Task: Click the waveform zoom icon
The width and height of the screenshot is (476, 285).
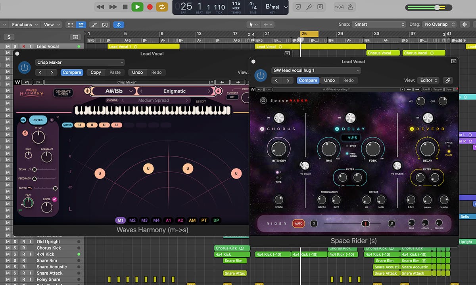Action: 464,24
